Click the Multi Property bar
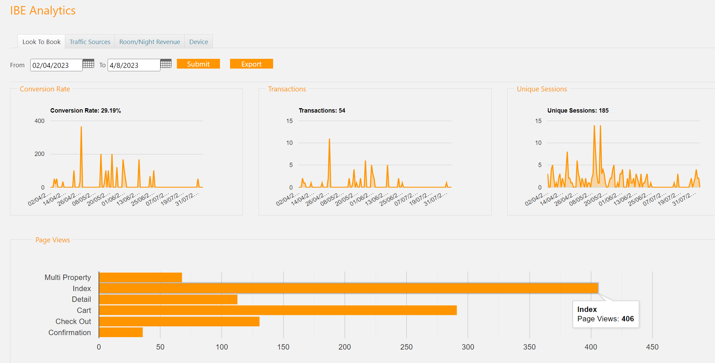The height and width of the screenshot is (363, 715). click(140, 277)
